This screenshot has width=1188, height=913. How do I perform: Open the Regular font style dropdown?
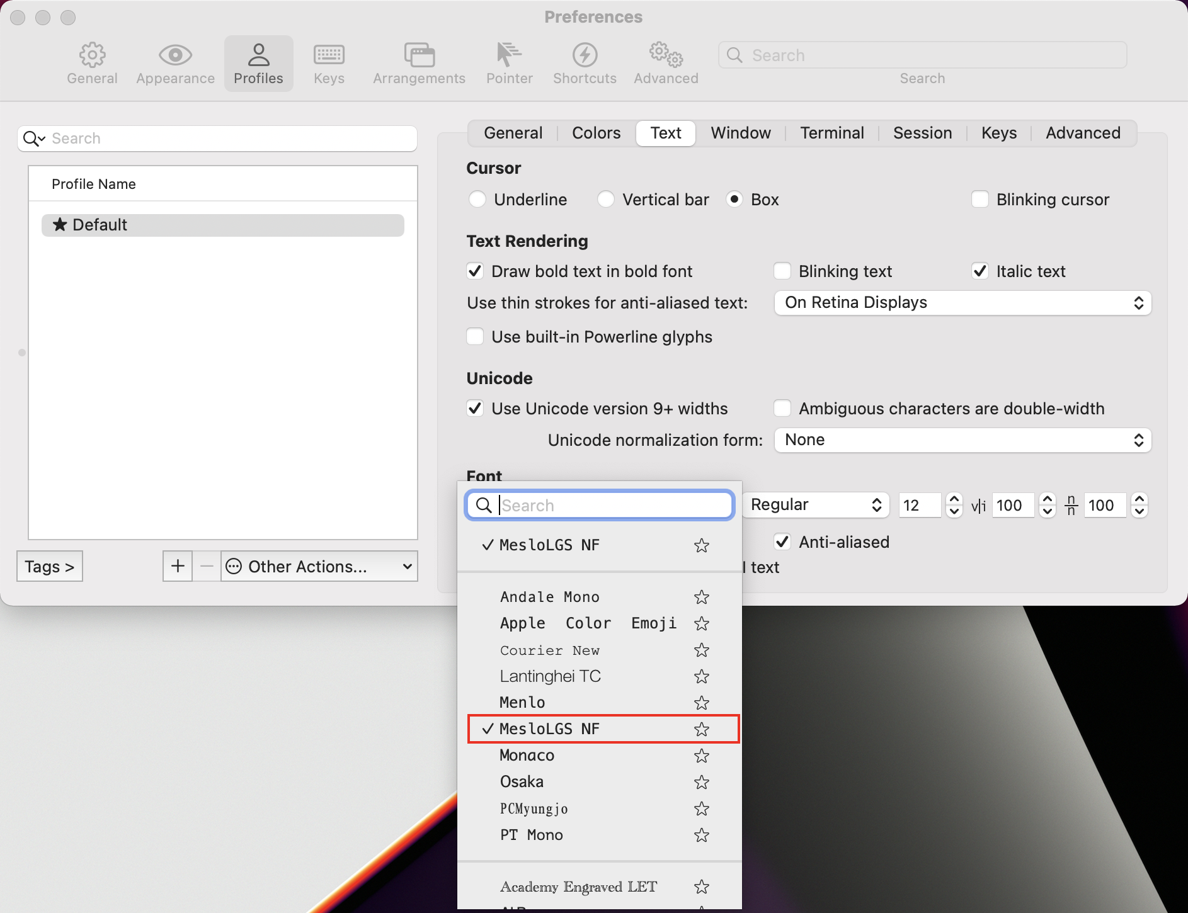(x=816, y=505)
